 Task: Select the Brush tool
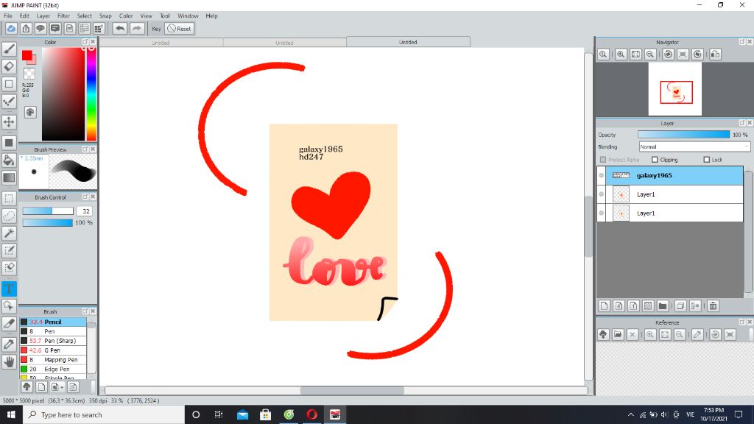click(9, 49)
